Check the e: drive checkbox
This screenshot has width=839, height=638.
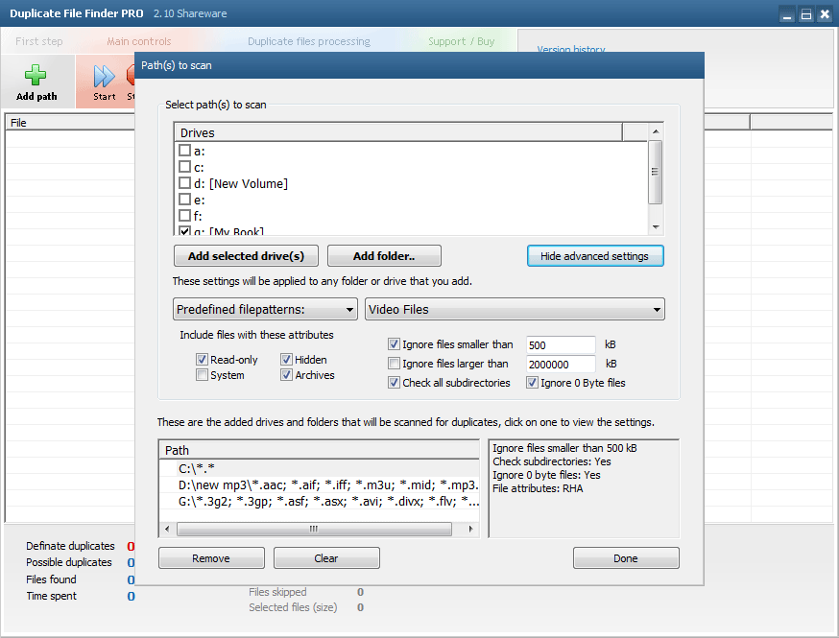[184, 200]
